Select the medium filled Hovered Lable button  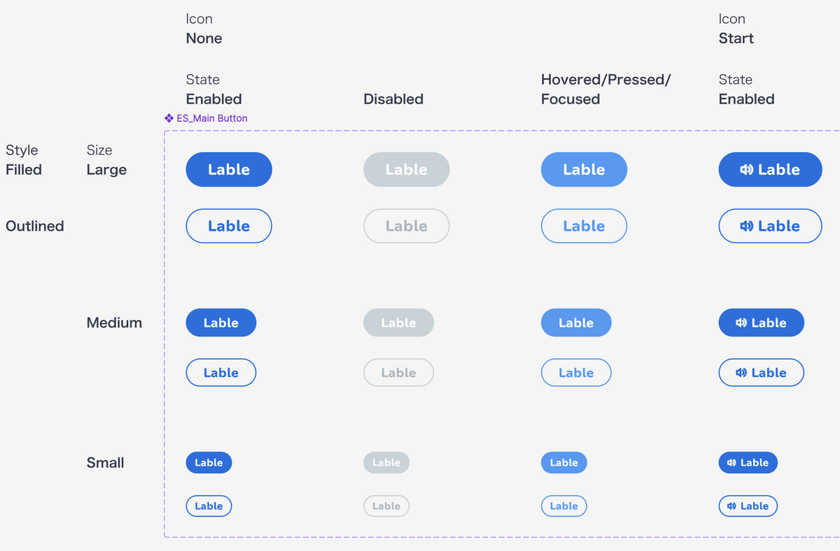pyautogui.click(x=576, y=322)
